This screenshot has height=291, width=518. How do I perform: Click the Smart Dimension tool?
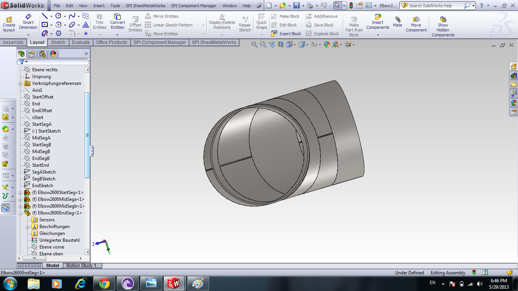click(28, 22)
